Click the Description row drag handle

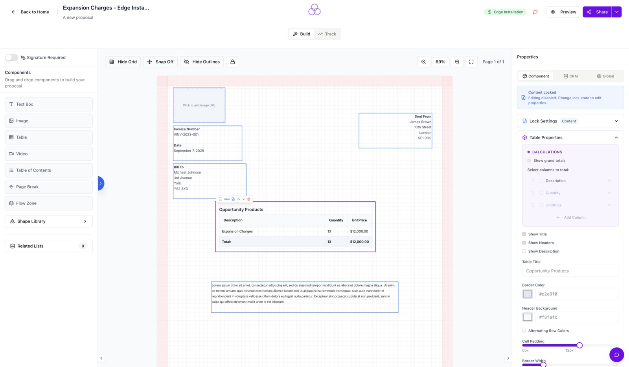coord(533,181)
